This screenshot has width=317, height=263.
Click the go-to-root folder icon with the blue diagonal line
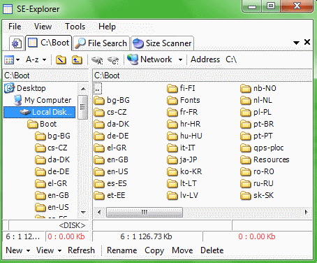pyautogui.click(x=61, y=60)
